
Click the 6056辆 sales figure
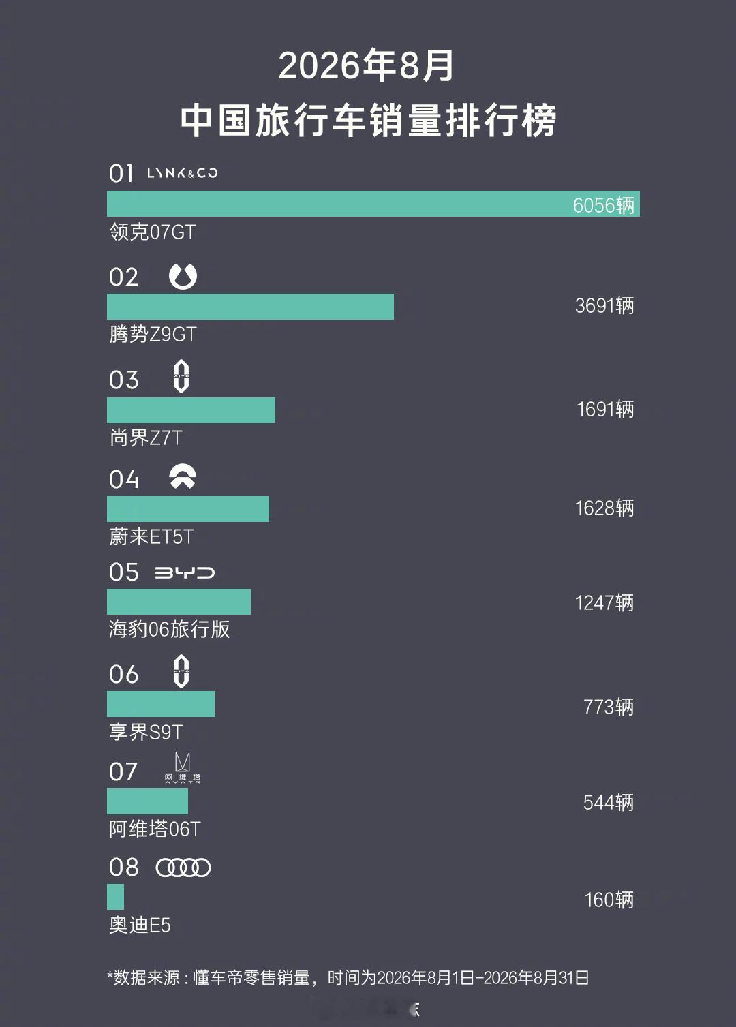(x=604, y=204)
